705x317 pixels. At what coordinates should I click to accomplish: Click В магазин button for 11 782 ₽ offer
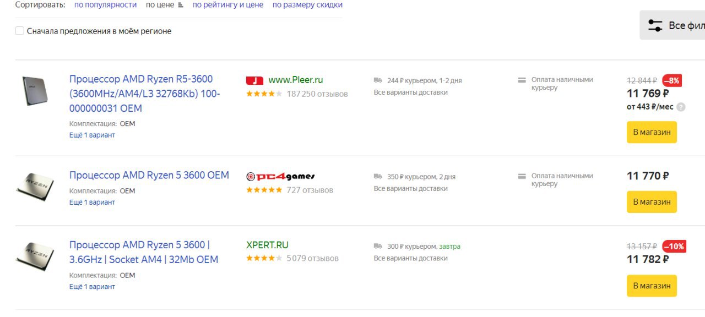[652, 286]
